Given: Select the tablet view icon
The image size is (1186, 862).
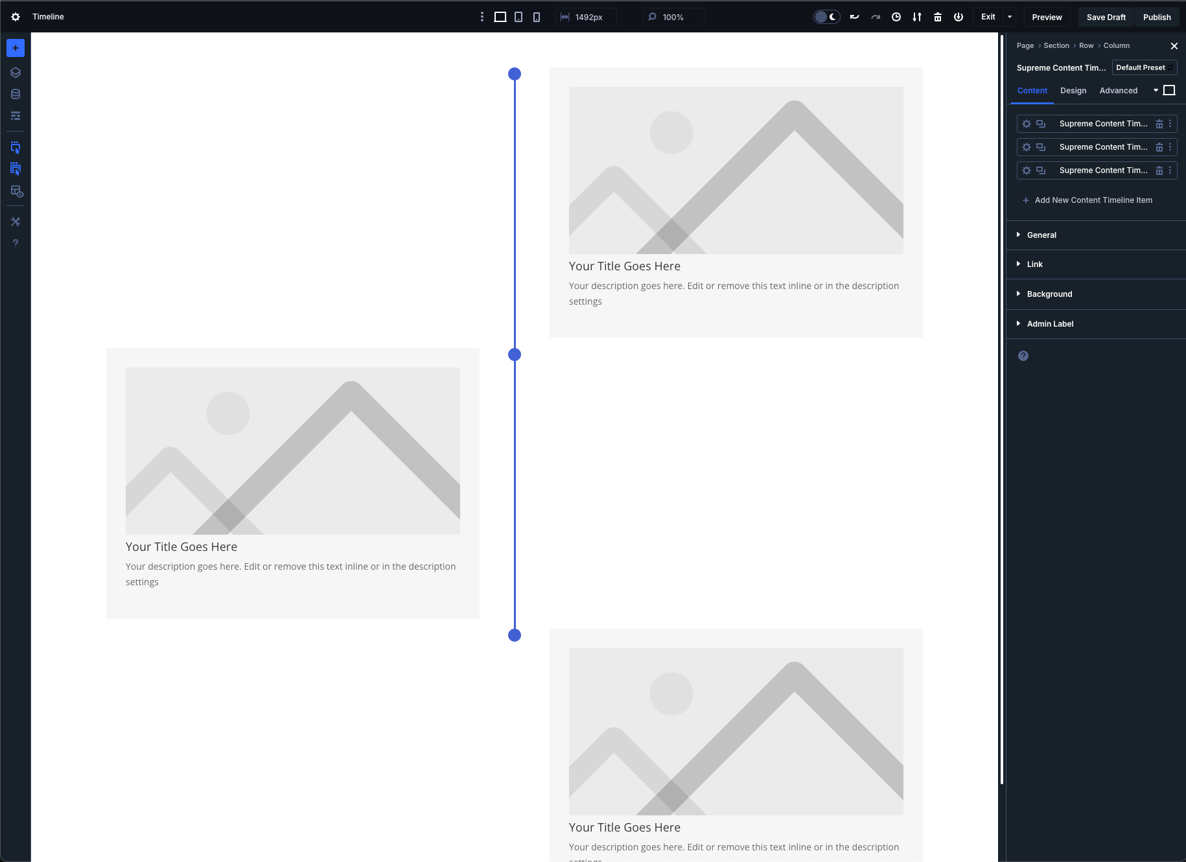Looking at the screenshot, I should (518, 17).
